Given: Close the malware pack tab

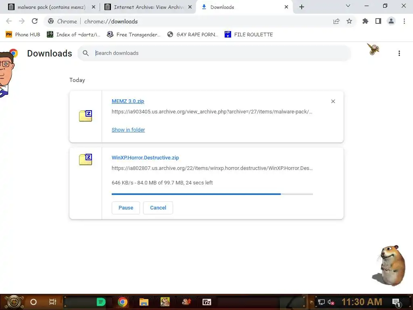Looking at the screenshot, I should pyautogui.click(x=93, y=7).
